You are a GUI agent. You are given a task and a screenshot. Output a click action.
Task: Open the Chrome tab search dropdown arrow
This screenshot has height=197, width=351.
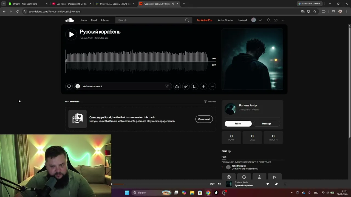point(3,4)
